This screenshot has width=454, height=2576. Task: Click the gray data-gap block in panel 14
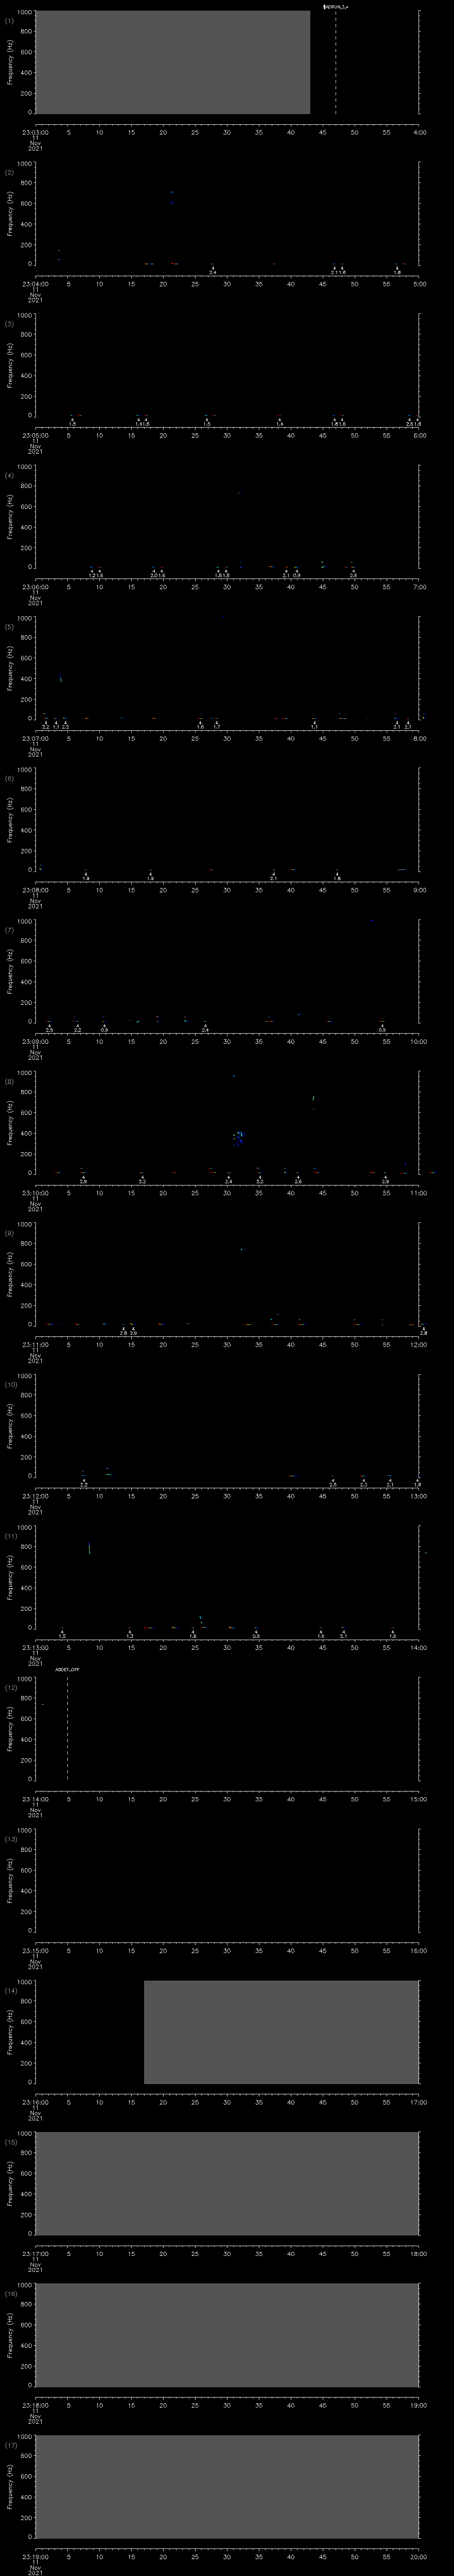click(282, 2032)
